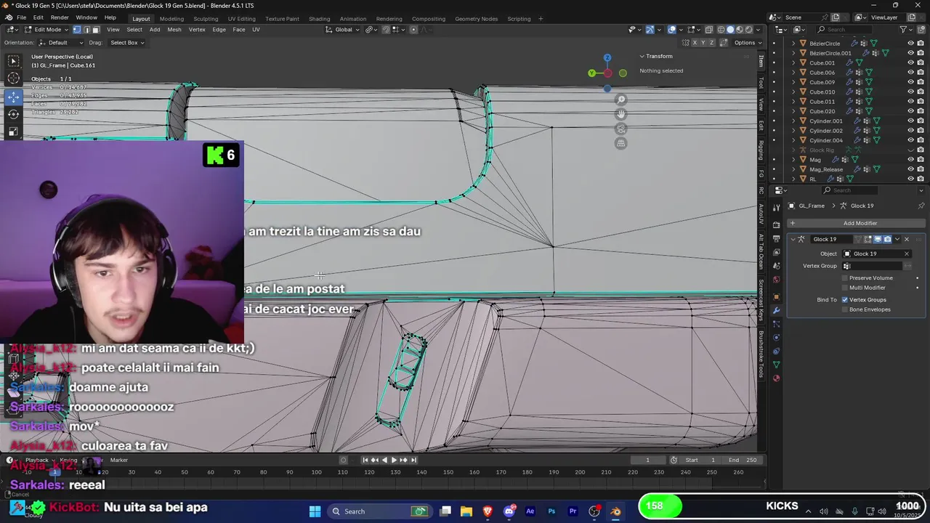Toggle camera view gizmo
The height and width of the screenshot is (523, 930).
pos(620,129)
